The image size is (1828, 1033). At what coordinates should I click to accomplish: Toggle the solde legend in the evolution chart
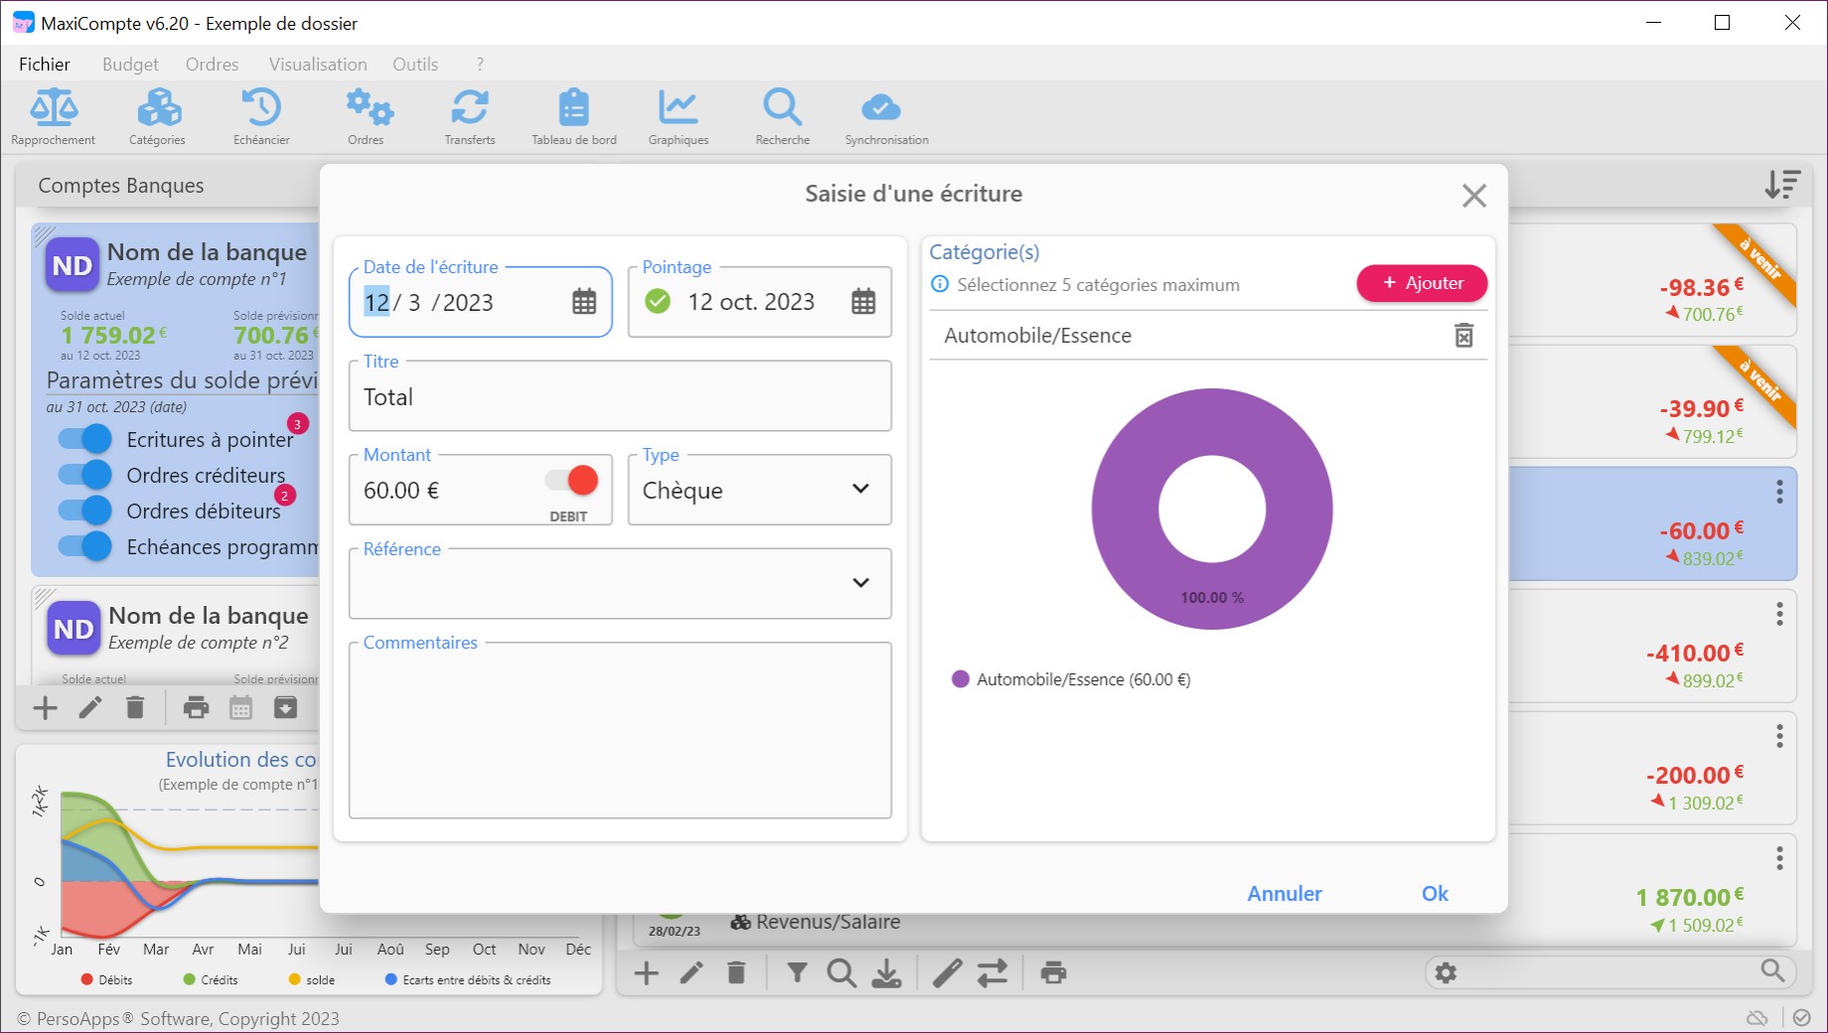tap(311, 980)
